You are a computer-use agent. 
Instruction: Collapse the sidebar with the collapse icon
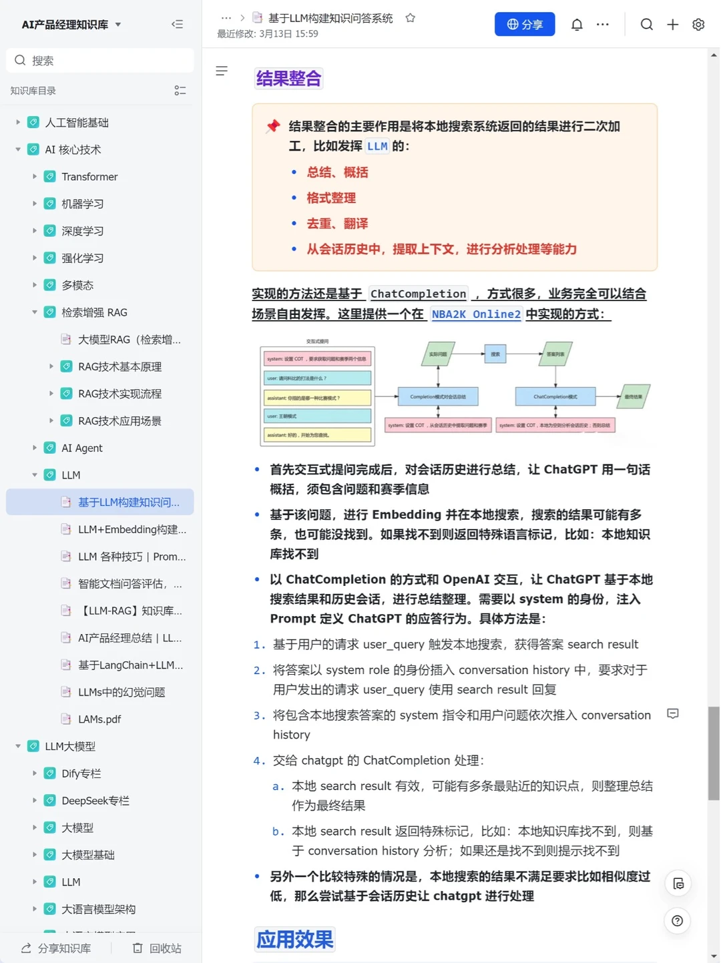(177, 24)
